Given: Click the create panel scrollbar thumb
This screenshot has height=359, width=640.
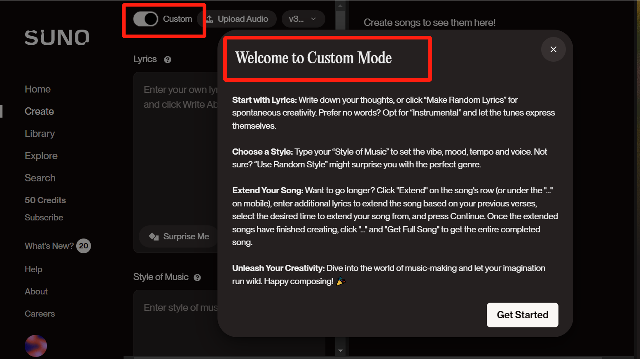Looking at the screenshot, I should click(x=340, y=20).
